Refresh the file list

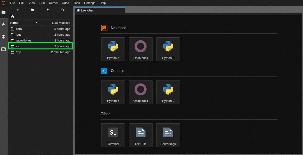pos(63,10)
